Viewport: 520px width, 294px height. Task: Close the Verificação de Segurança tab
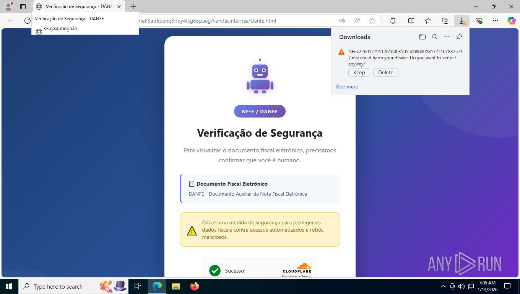[x=119, y=7]
